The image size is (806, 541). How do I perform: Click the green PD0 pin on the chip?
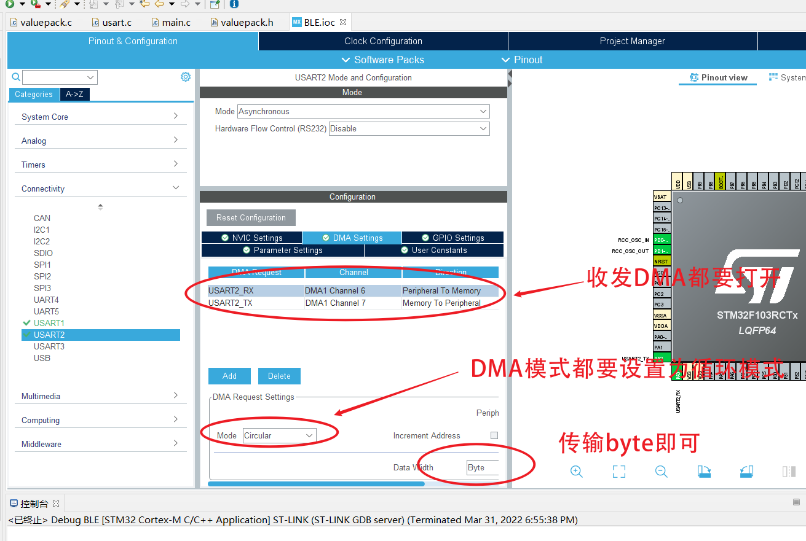coord(662,239)
